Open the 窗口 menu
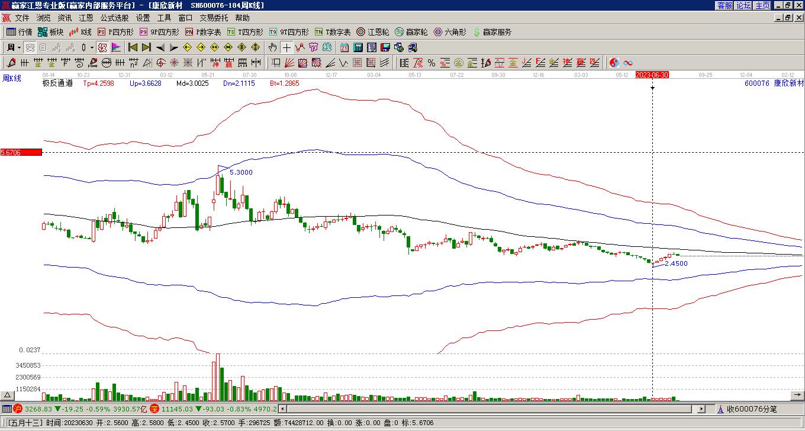 click(185, 18)
